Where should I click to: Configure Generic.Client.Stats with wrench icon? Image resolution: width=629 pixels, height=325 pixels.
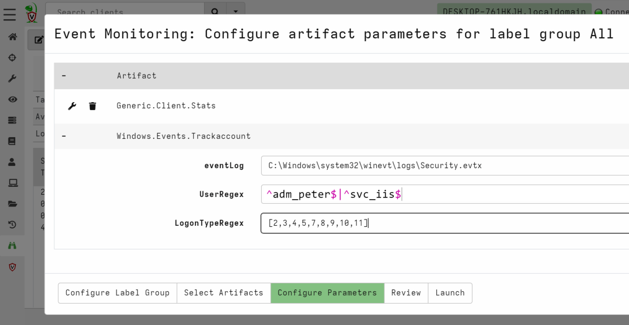pyautogui.click(x=72, y=106)
